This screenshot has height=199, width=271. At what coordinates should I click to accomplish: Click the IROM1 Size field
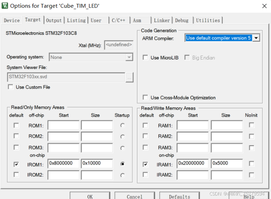coord(97,163)
